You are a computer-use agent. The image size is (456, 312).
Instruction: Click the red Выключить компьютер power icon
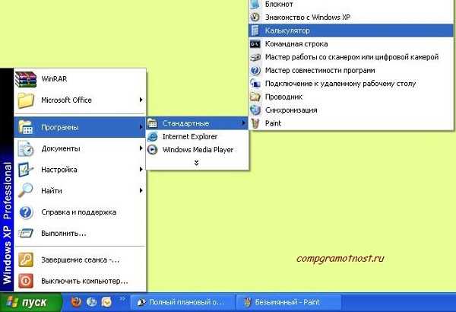[26, 281]
